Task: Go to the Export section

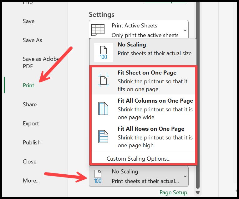Action: [x=31, y=124]
